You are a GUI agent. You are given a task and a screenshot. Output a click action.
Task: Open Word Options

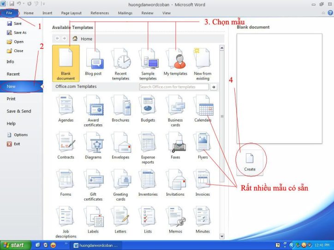pos(18,135)
